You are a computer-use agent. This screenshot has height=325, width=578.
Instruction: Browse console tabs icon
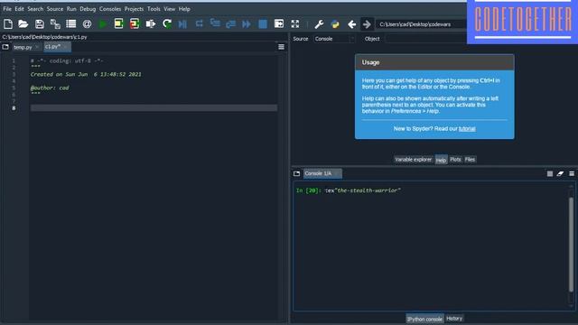(x=297, y=173)
